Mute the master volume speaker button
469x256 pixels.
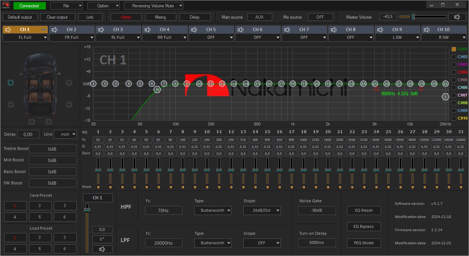point(457,17)
